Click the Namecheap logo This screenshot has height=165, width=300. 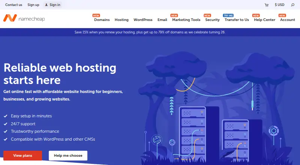tap(24, 18)
